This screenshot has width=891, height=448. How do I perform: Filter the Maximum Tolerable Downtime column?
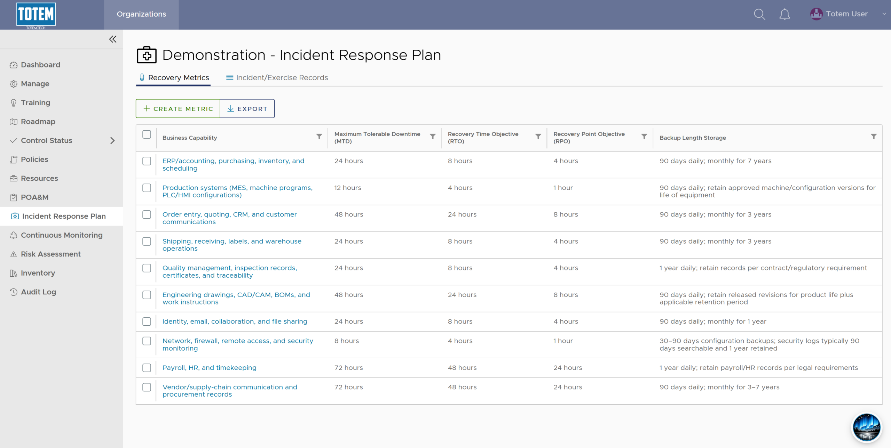pos(433,137)
